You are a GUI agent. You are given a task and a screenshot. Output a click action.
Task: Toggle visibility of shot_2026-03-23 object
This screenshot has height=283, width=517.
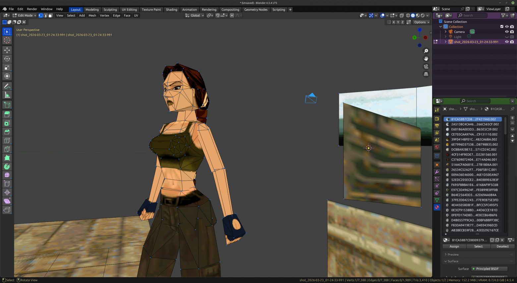[x=507, y=42]
